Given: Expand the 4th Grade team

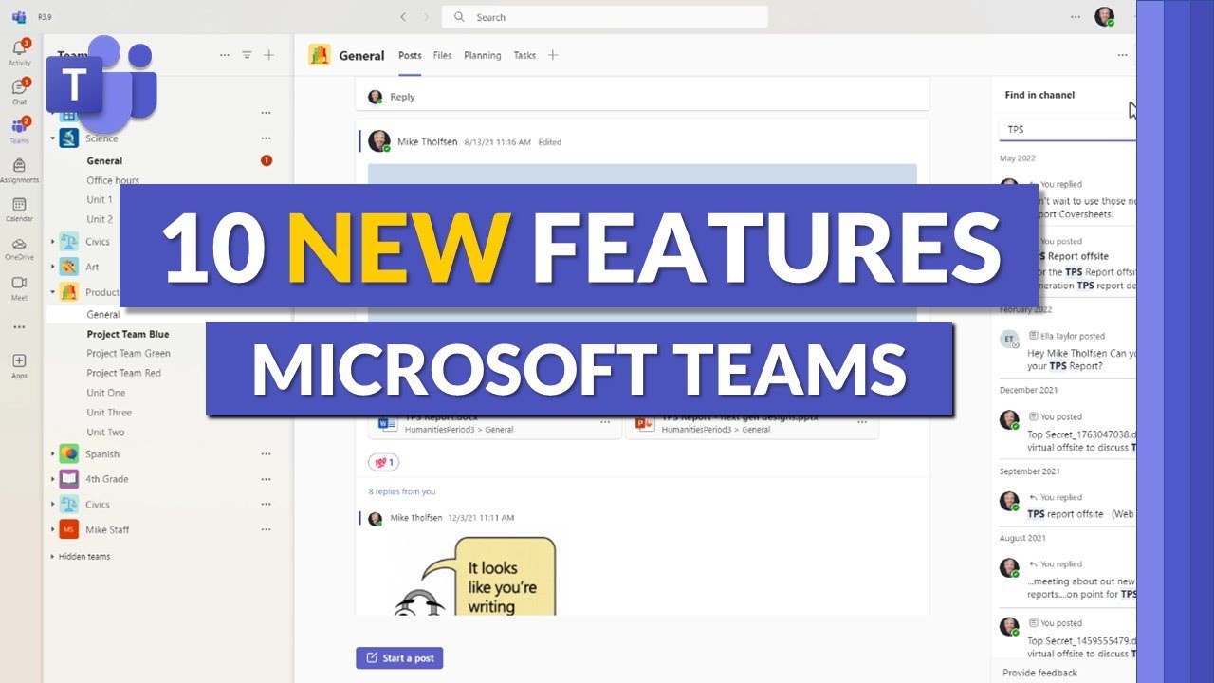Looking at the screenshot, I should (53, 479).
